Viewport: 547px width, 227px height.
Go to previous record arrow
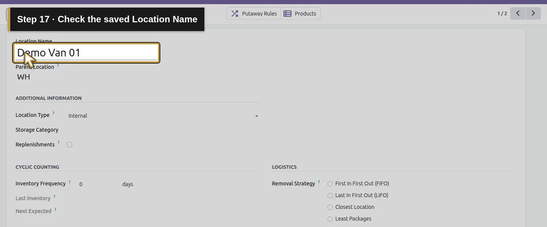click(x=517, y=13)
